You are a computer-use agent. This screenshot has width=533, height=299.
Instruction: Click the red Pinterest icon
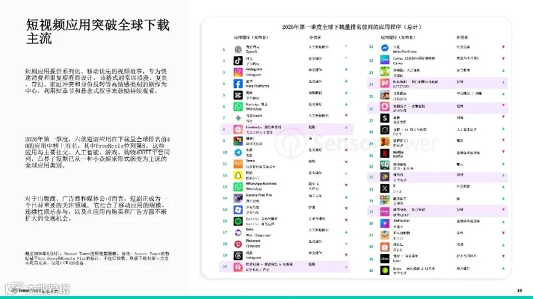(x=238, y=244)
